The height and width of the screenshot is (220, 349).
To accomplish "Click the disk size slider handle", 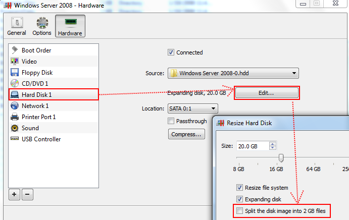I will point(281,158).
